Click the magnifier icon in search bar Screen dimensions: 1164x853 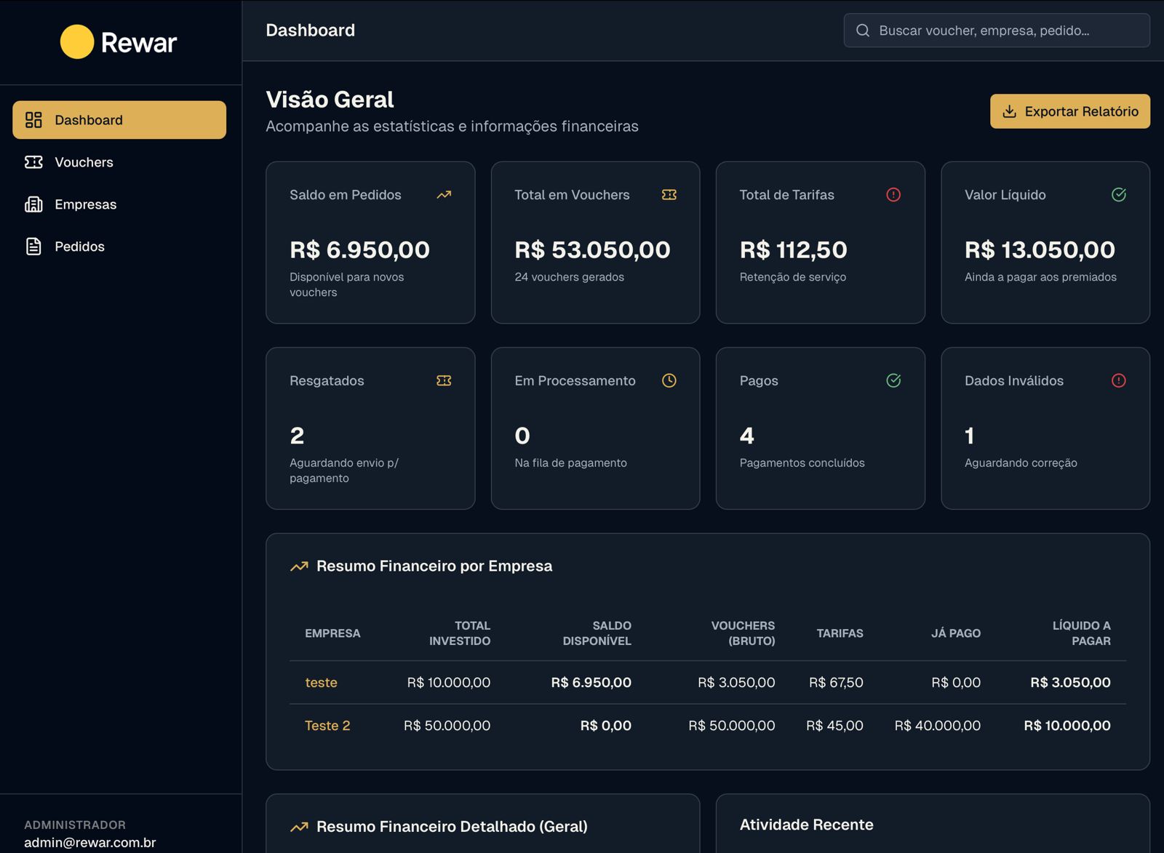863,31
